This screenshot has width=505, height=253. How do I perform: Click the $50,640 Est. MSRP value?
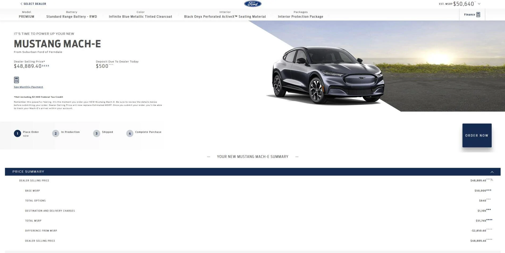coord(464,4)
